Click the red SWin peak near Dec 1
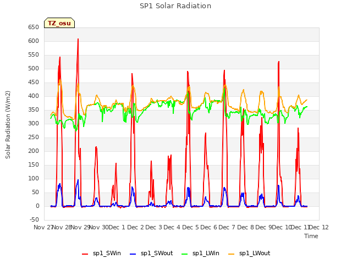The width and height of the screenshot is (352, 264). (132, 74)
